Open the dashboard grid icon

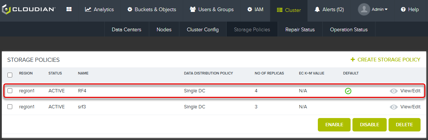click(x=69, y=9)
